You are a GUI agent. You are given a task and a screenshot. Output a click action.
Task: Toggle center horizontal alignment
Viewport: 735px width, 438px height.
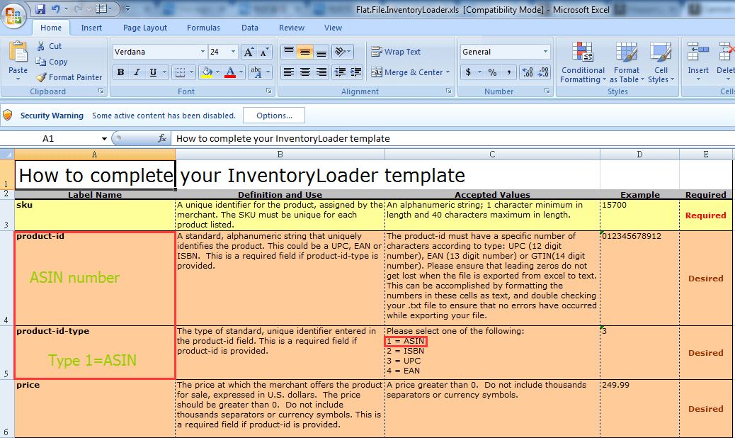304,72
